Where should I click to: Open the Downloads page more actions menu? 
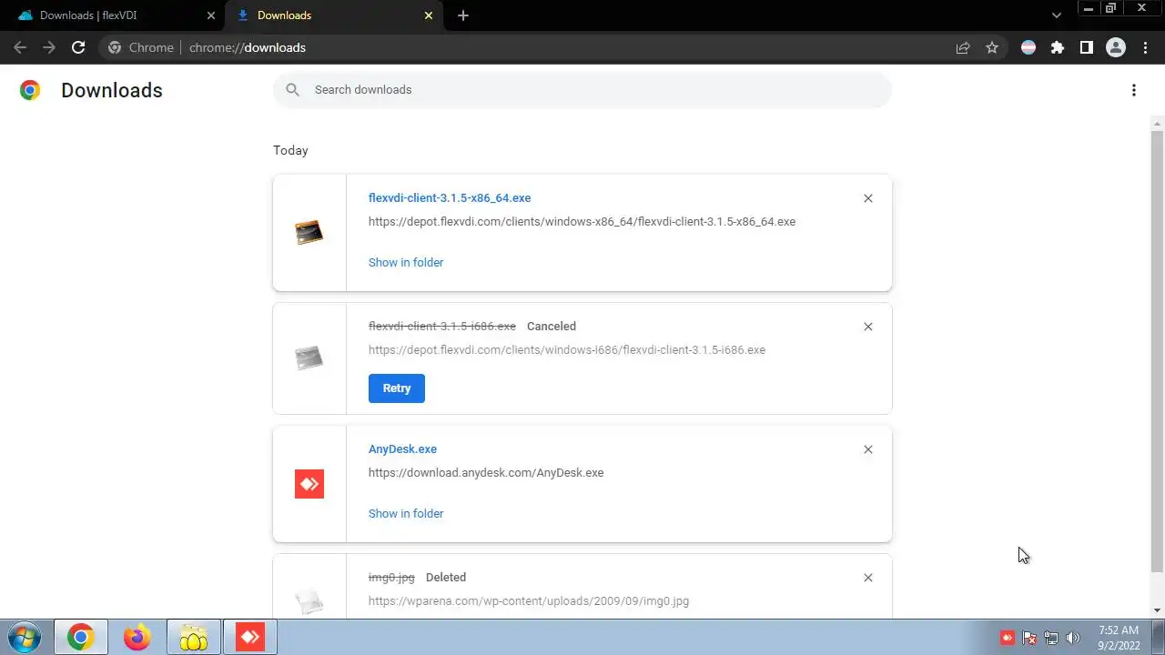[1134, 90]
